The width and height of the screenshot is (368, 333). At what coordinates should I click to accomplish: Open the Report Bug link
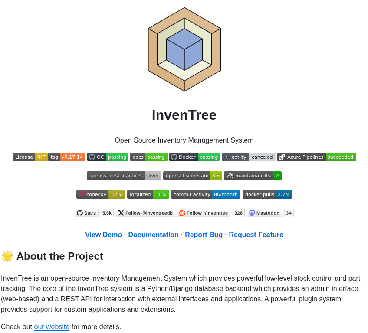[204, 235]
